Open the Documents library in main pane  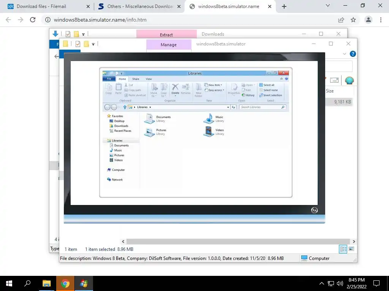pos(157,119)
